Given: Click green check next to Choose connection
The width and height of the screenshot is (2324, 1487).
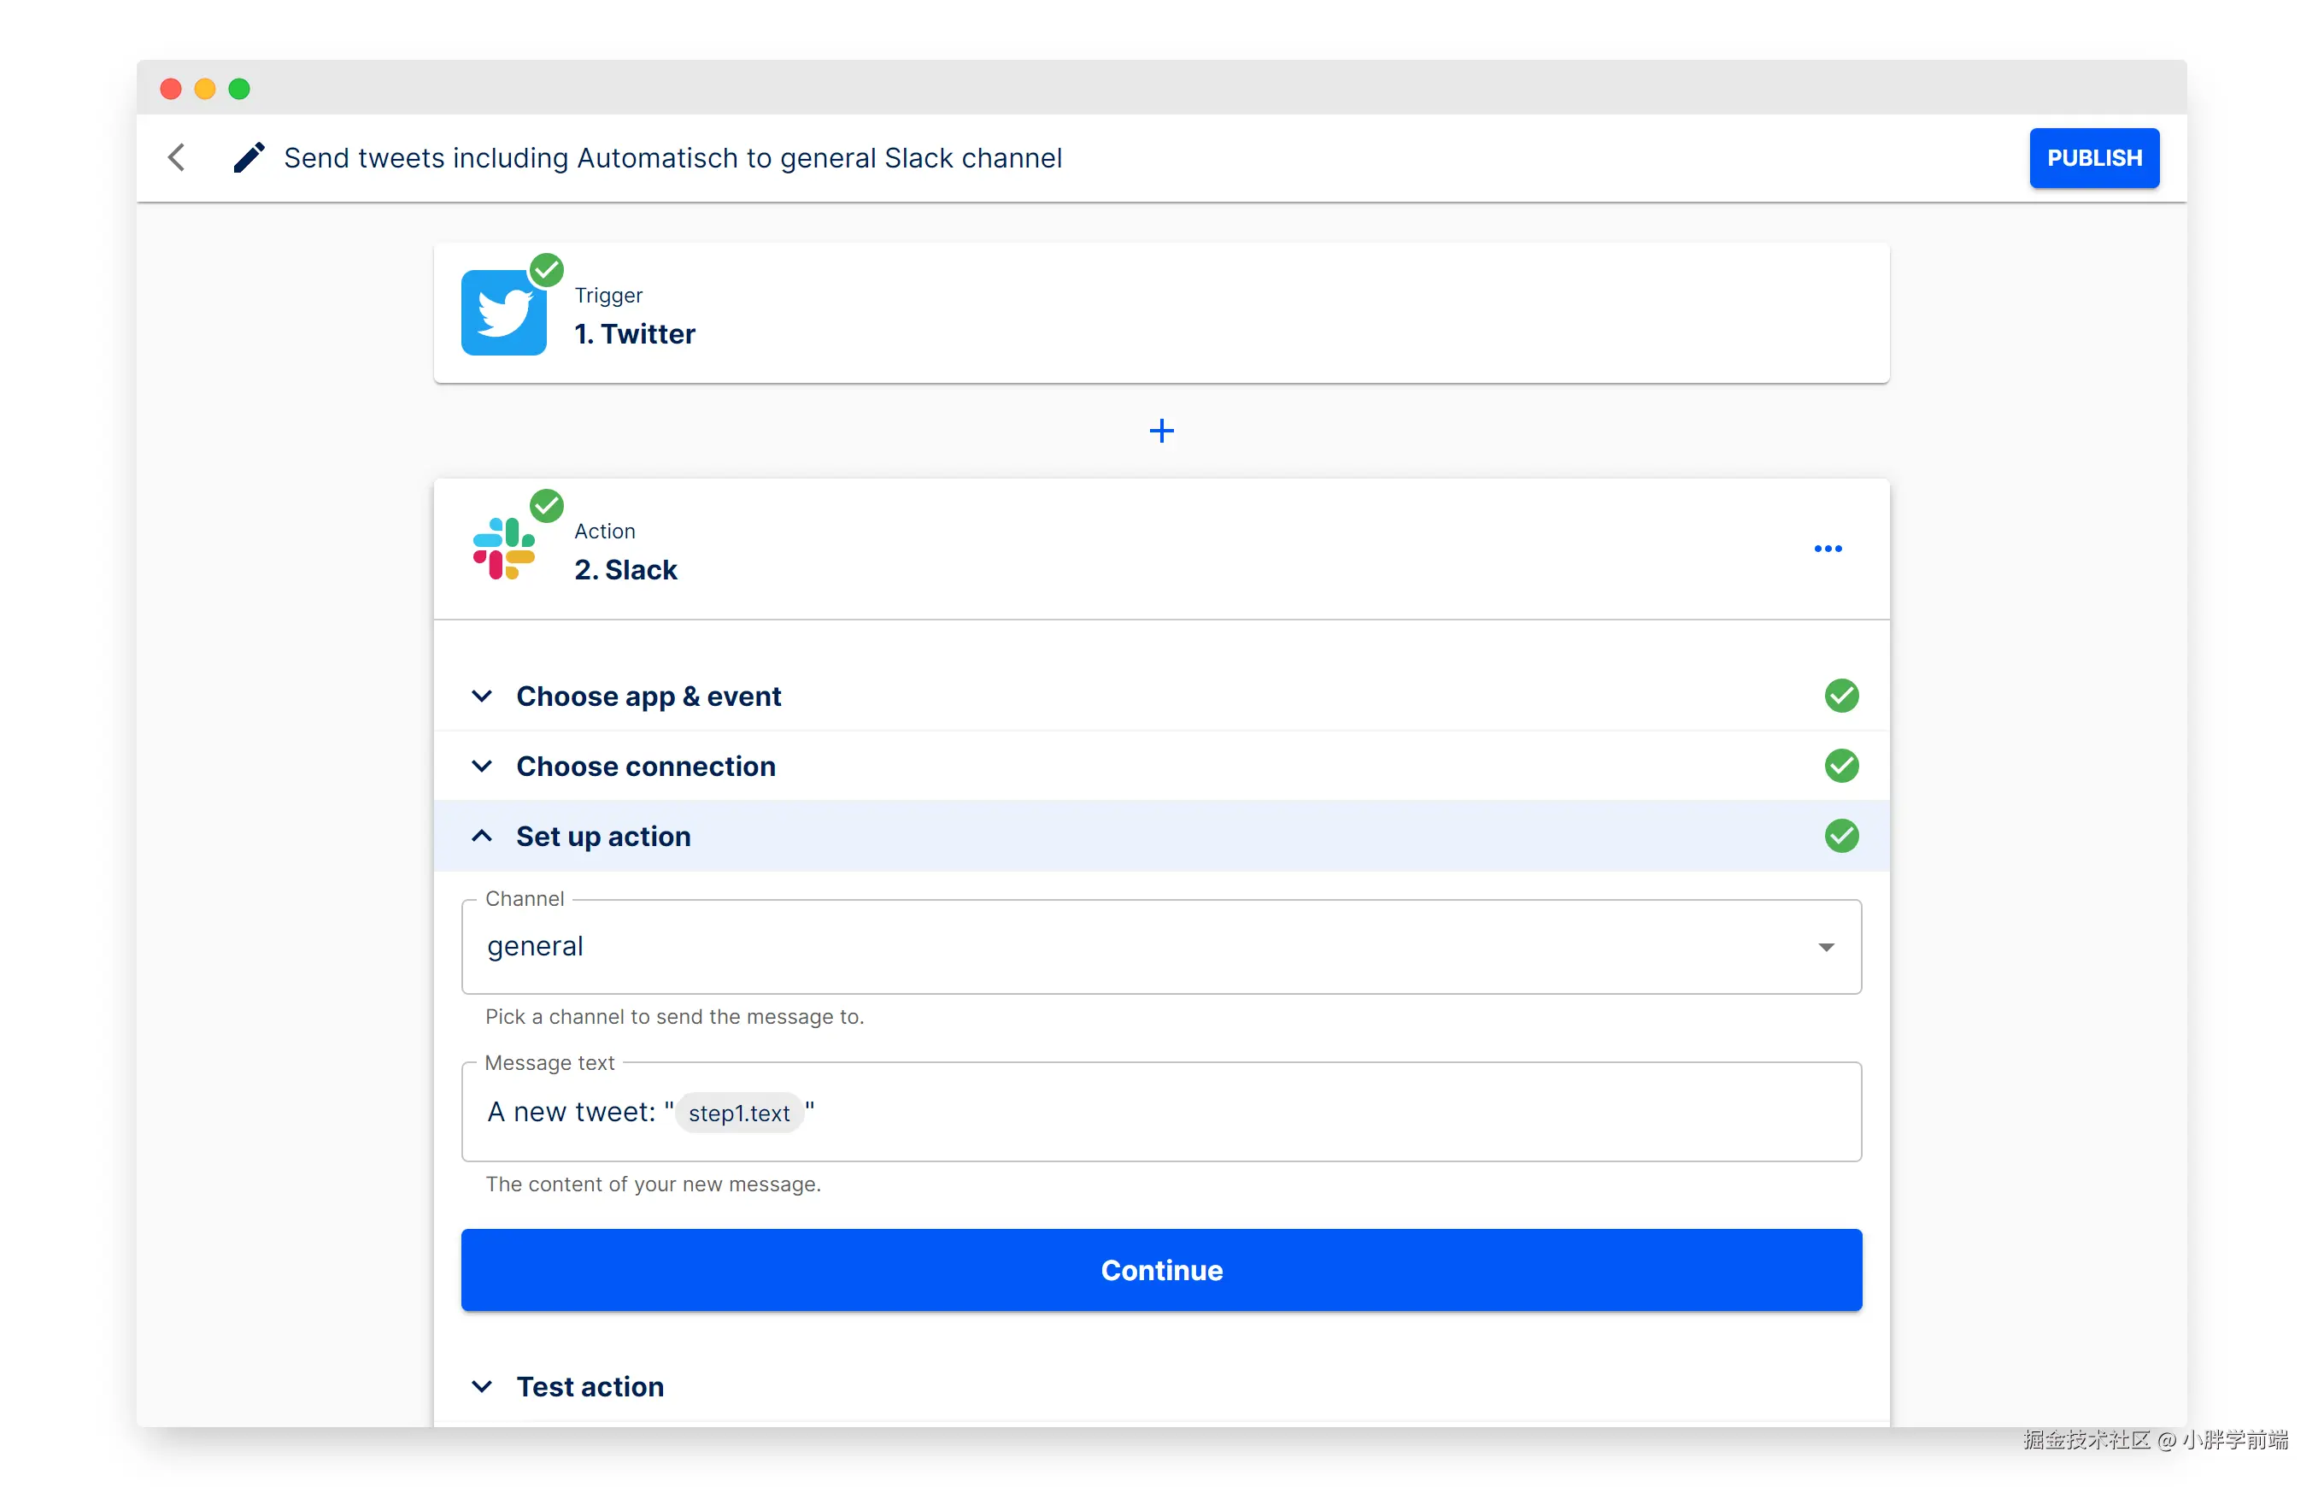Looking at the screenshot, I should pyautogui.click(x=1840, y=766).
